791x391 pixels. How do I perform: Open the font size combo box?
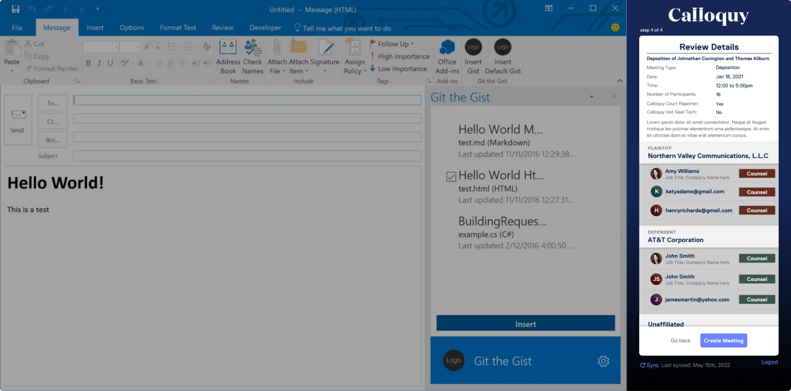click(130, 47)
